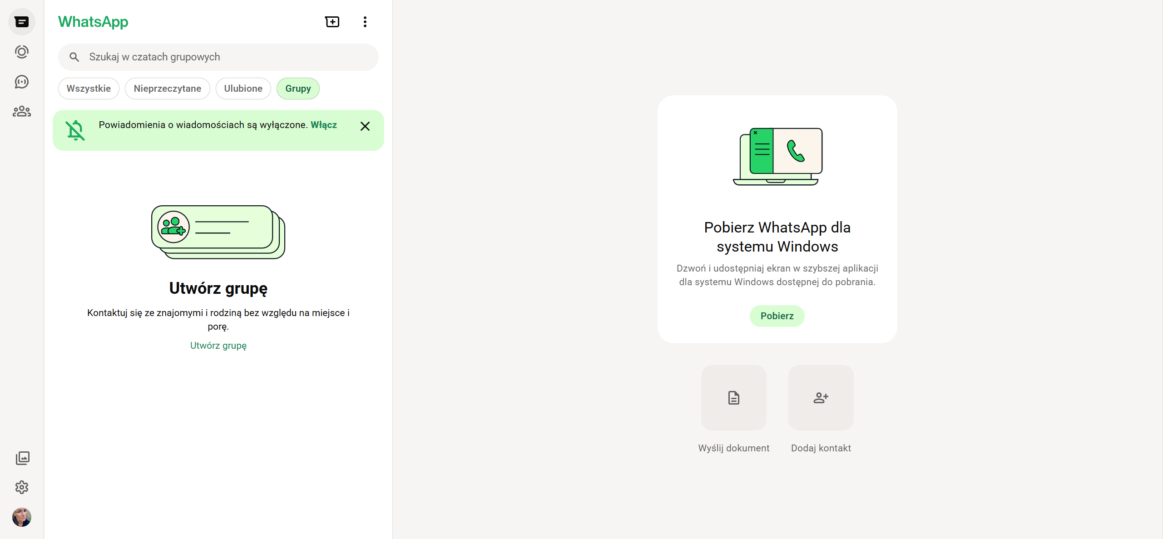Dismiss the notifications banner with the X
The image size is (1163, 539).
click(365, 126)
